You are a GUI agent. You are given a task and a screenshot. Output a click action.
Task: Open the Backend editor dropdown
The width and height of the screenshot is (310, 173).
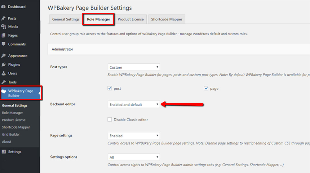tap(134, 104)
